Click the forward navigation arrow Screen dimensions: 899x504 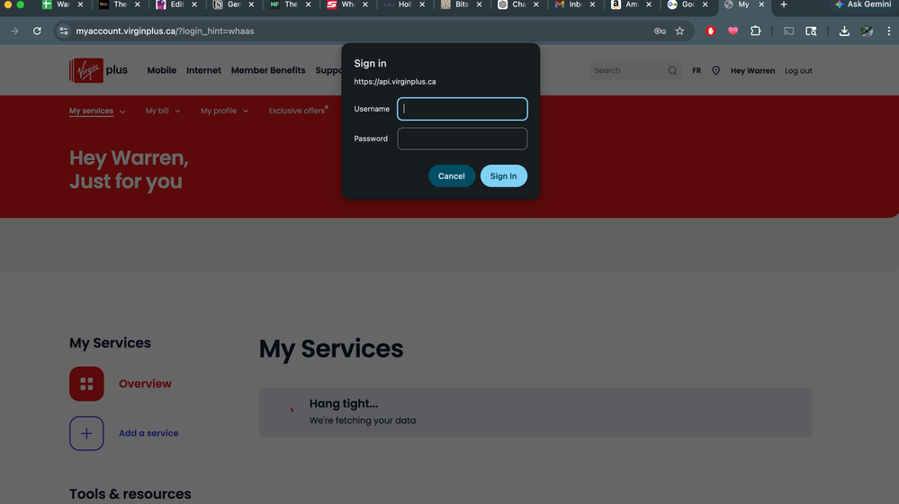pos(15,31)
